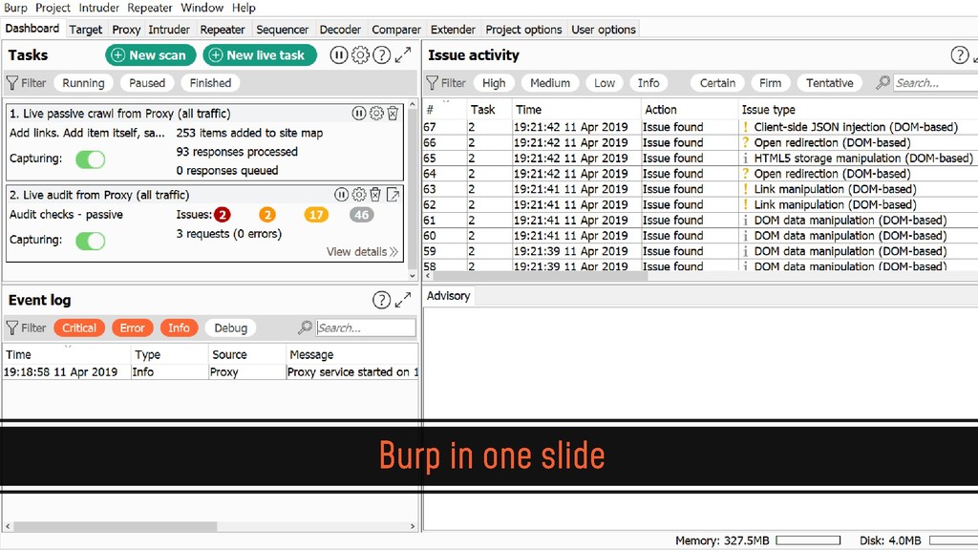Image resolution: width=978 pixels, height=550 pixels.
Task: Select issue row 67 Client-side JSON injection
Action: [700, 127]
